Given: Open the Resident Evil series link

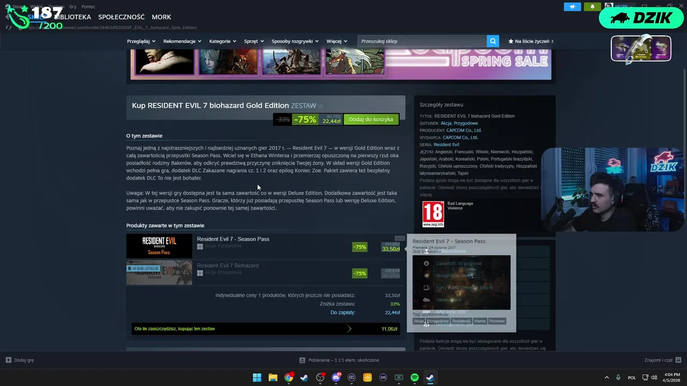Looking at the screenshot, I should tap(446, 145).
